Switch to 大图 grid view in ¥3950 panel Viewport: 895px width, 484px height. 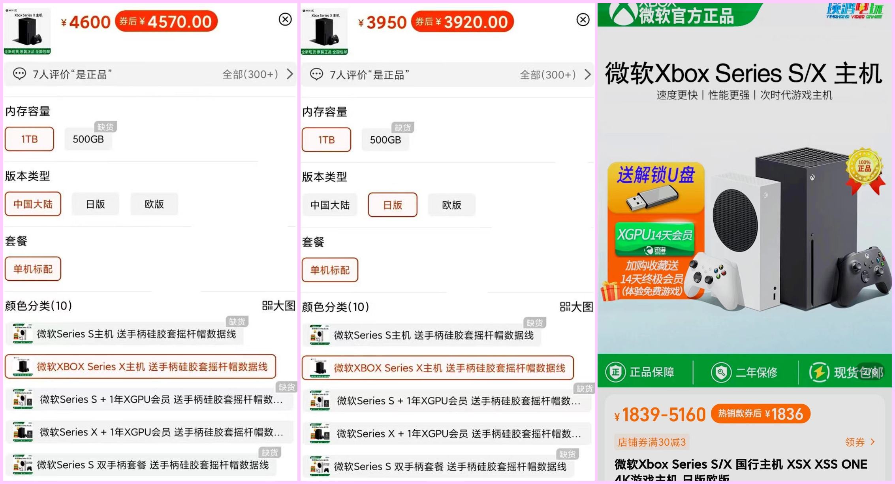[576, 307]
